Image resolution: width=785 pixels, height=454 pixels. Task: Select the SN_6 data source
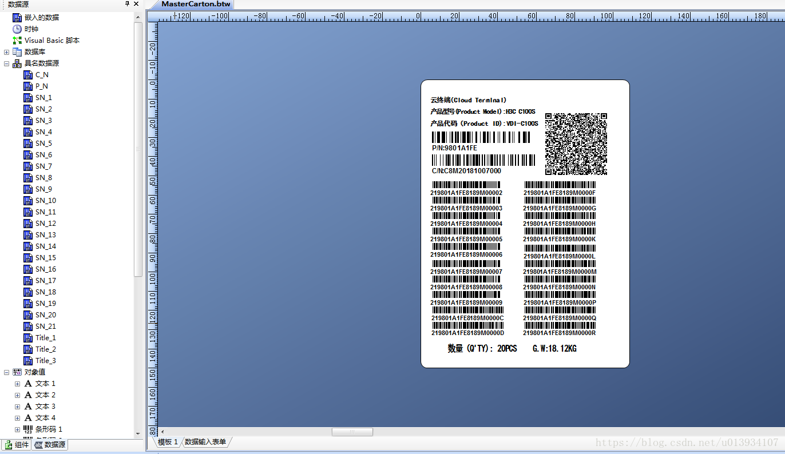pos(43,155)
